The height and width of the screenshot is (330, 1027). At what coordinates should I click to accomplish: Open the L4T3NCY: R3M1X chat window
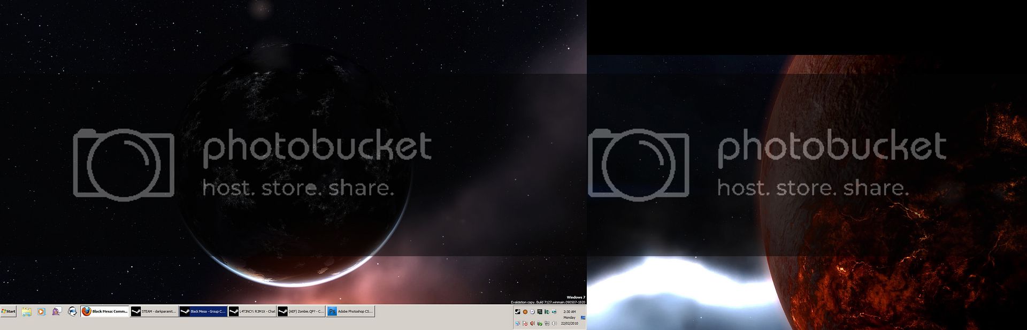tap(252, 311)
